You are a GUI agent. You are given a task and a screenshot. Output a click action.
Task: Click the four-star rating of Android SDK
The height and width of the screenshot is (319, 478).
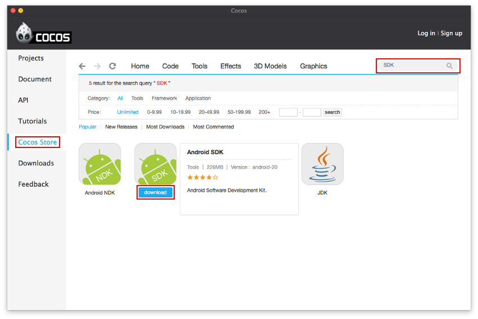[x=202, y=178]
